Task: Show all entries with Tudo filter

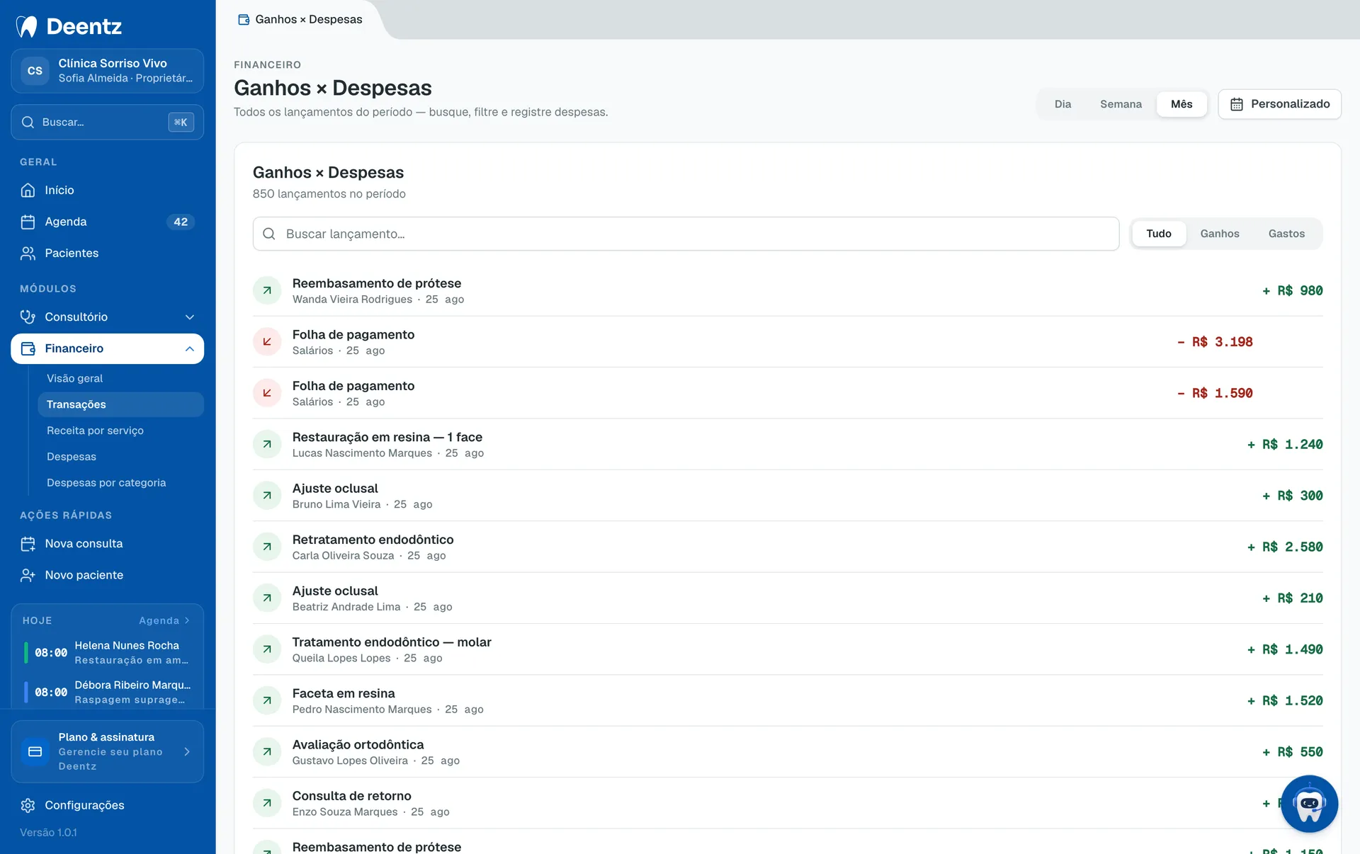Action: tap(1159, 234)
